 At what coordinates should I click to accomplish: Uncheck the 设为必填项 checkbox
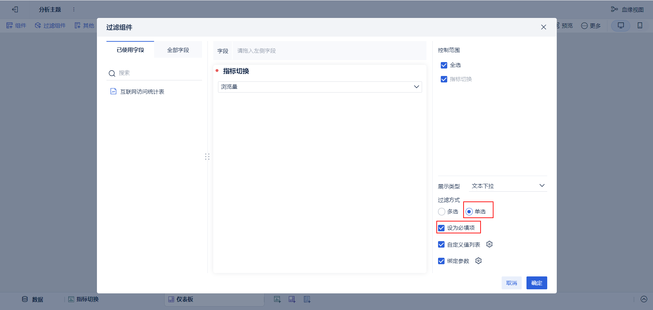tap(441, 228)
